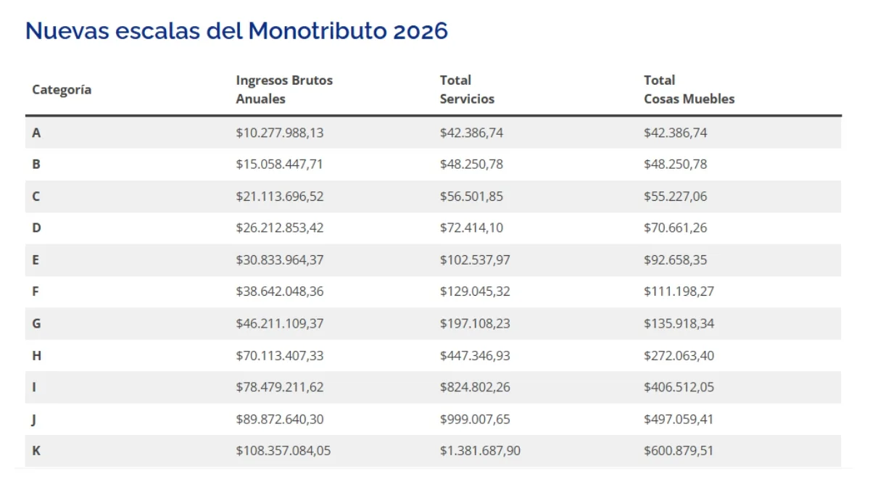870x490 pixels.
Task: Click the "Nuevas escalas del Monotributo 2026" heading
Action: click(236, 30)
